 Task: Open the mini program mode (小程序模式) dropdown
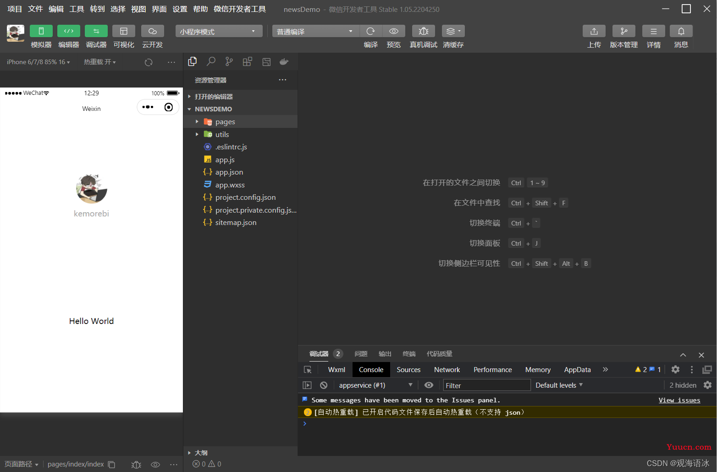coord(219,31)
